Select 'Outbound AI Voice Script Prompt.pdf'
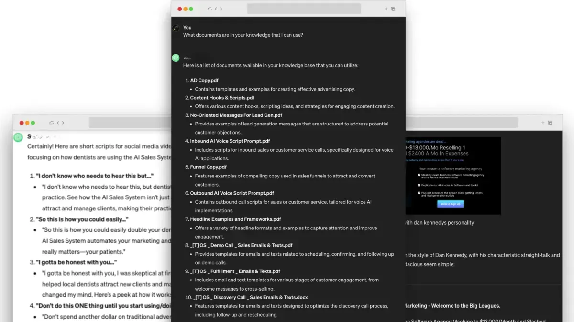Screen dimensions: 574x322 pyautogui.click(x=232, y=193)
